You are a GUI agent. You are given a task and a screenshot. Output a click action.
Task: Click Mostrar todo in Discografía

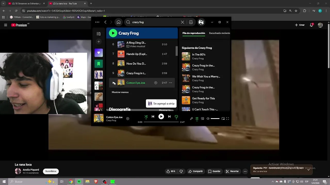click(x=166, y=110)
